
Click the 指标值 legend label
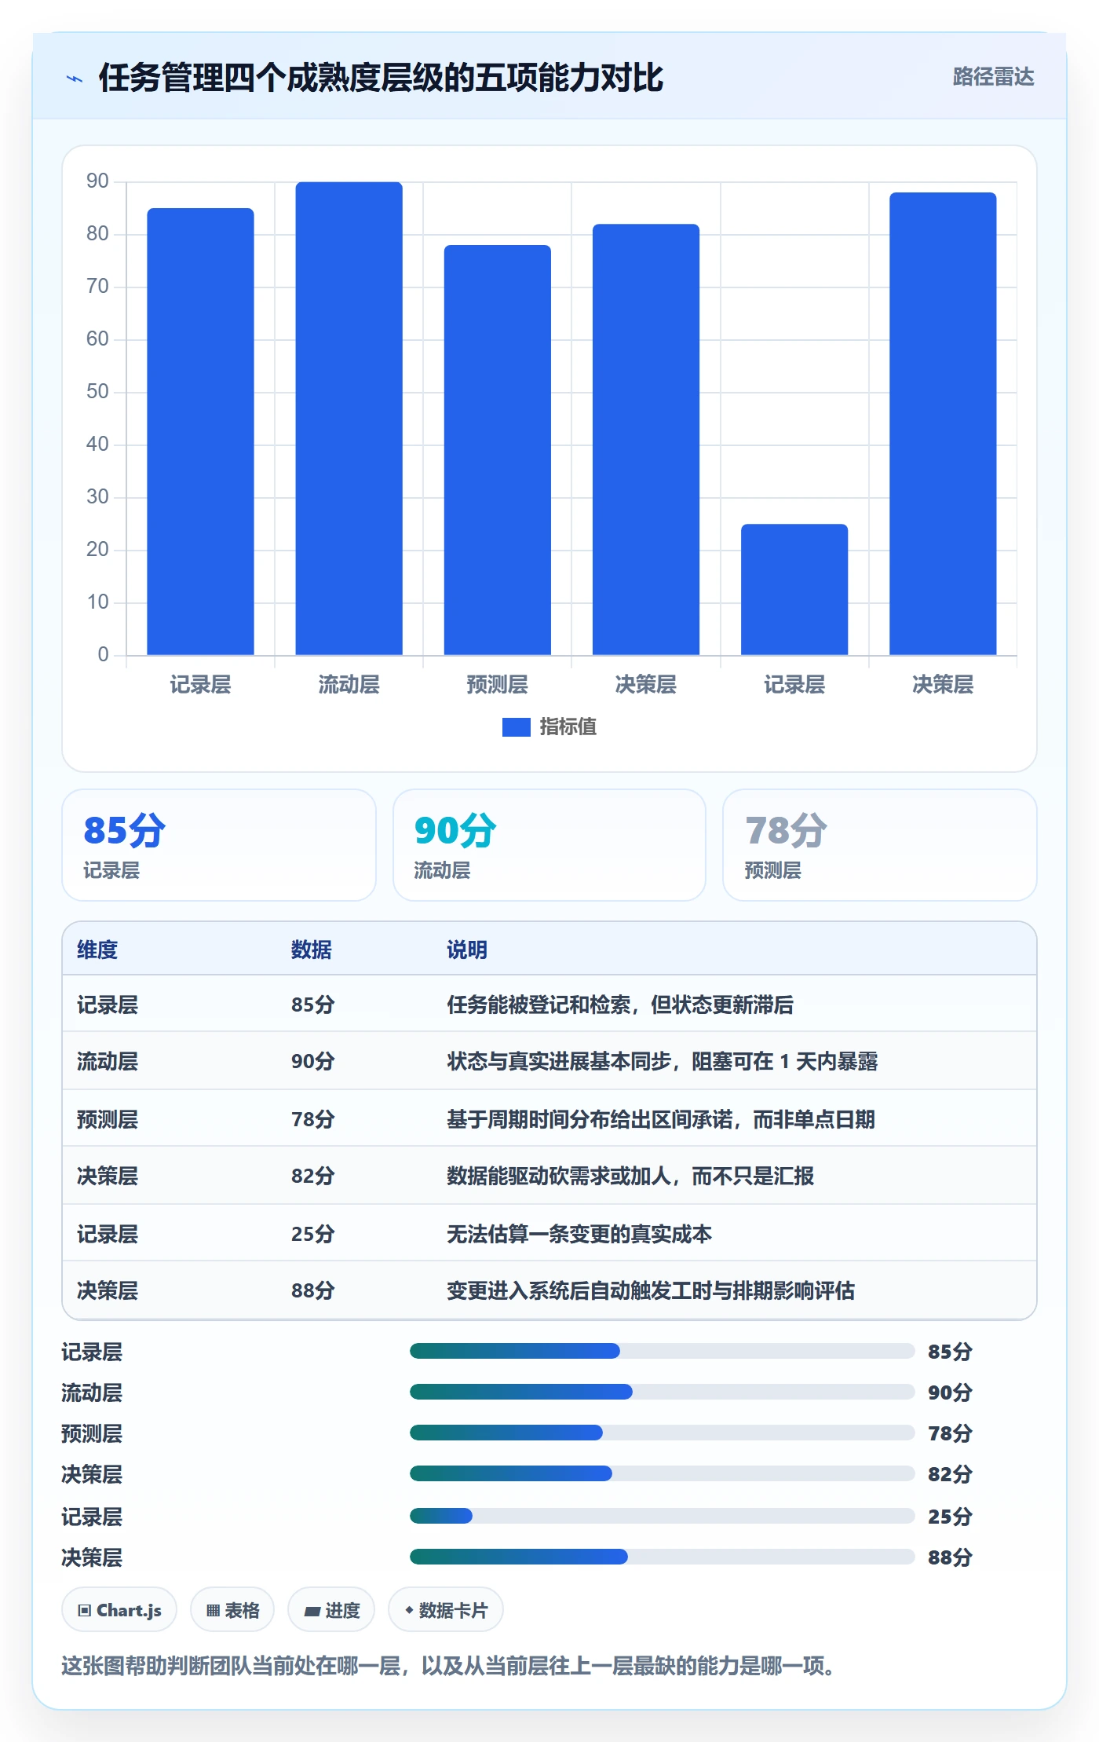click(x=568, y=727)
